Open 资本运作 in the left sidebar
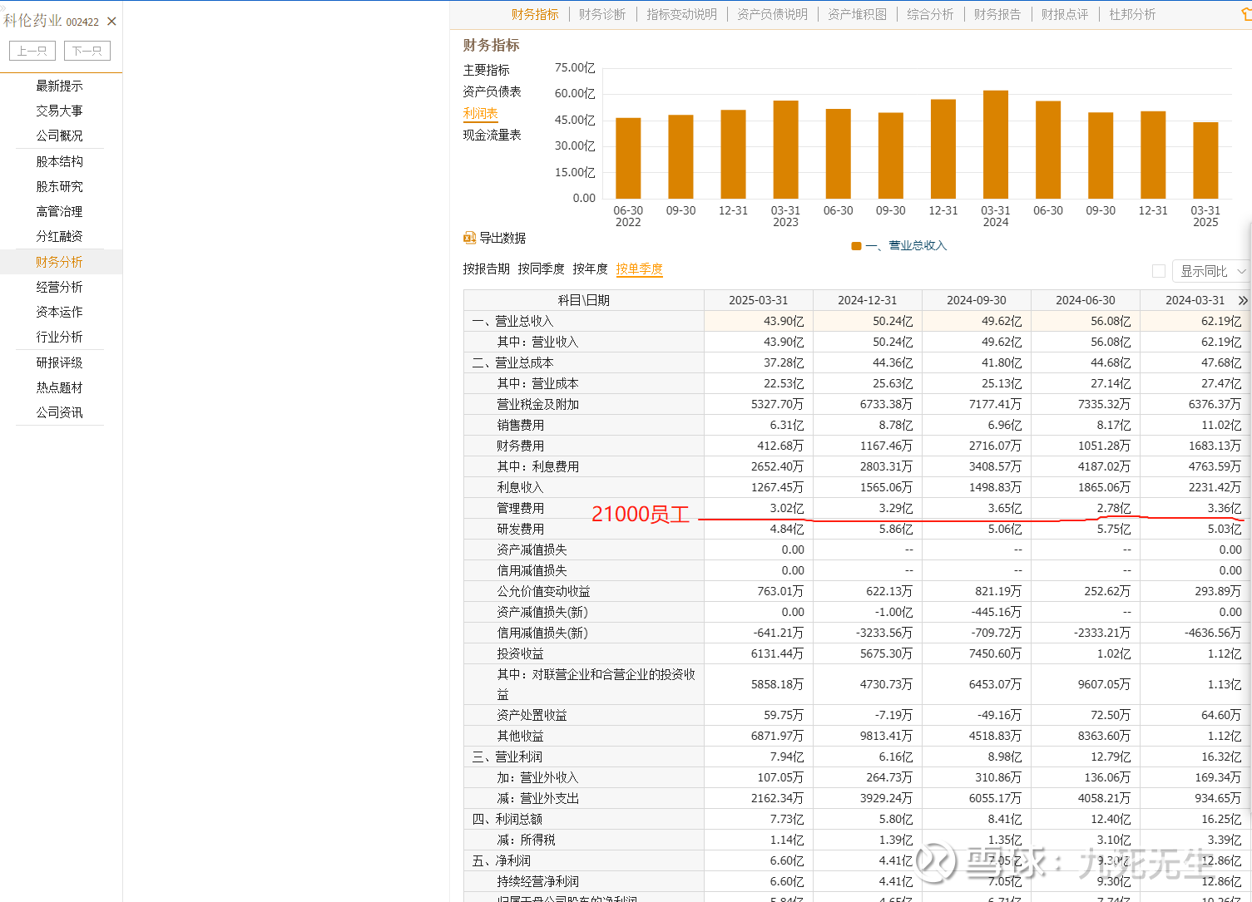1252x902 pixels. pyautogui.click(x=59, y=312)
